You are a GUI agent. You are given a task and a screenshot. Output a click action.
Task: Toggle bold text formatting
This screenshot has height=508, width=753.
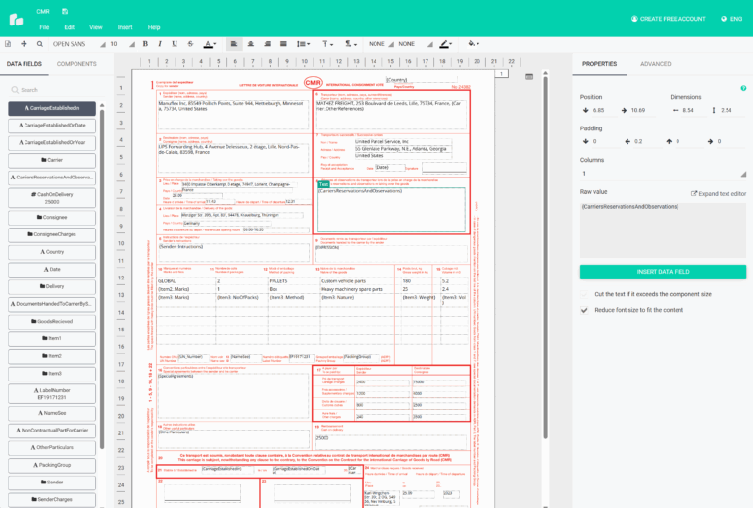click(x=145, y=44)
